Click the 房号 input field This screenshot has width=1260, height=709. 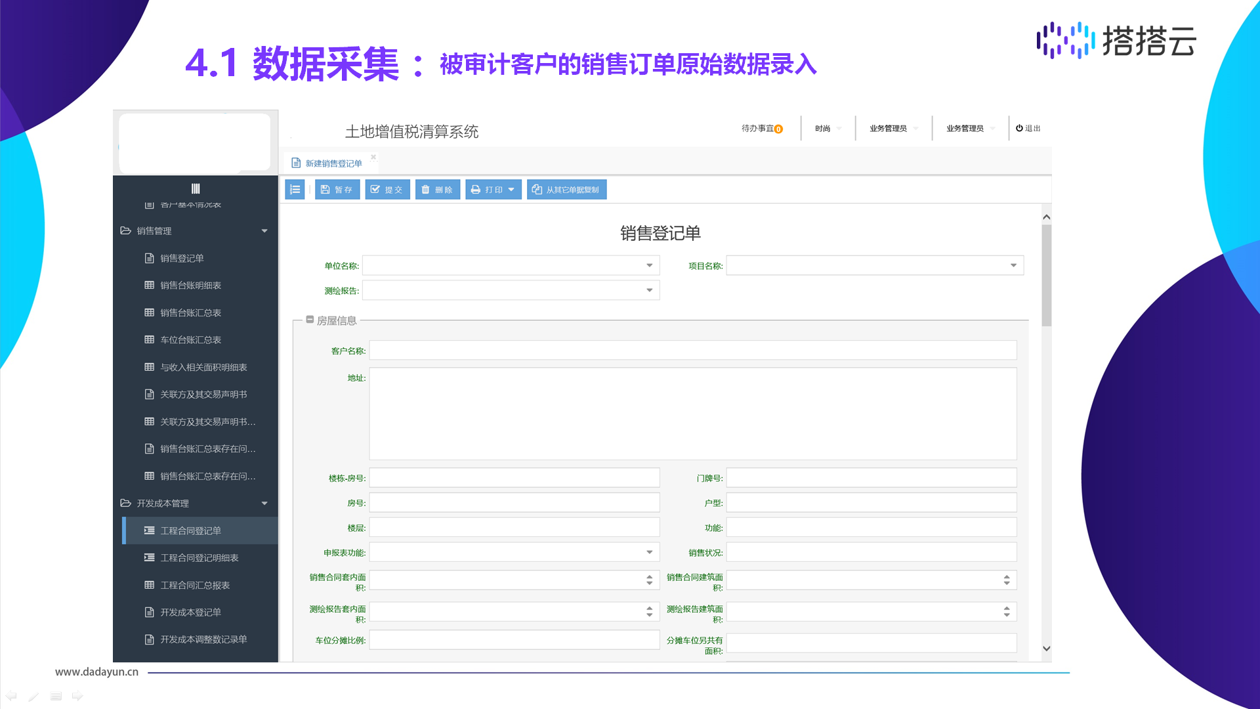coord(514,503)
